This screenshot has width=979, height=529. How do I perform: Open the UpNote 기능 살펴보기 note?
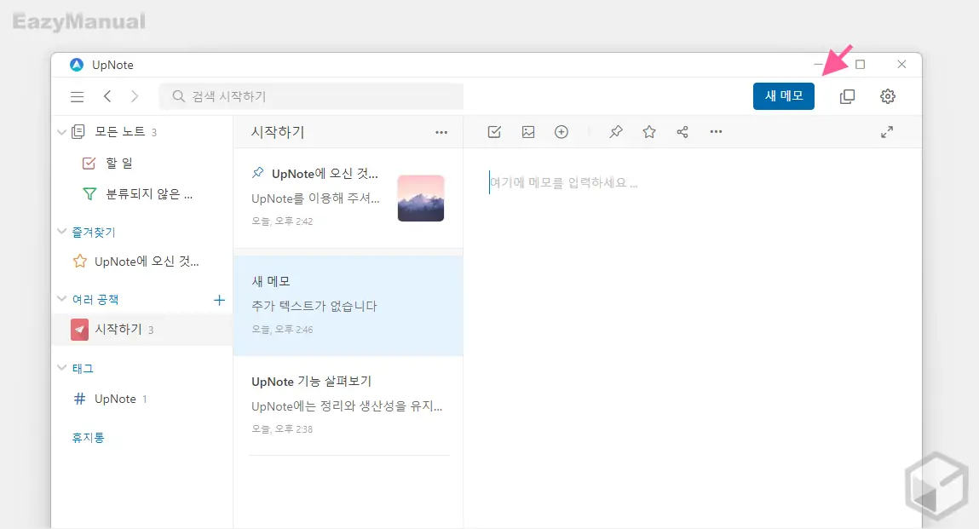coord(348,405)
